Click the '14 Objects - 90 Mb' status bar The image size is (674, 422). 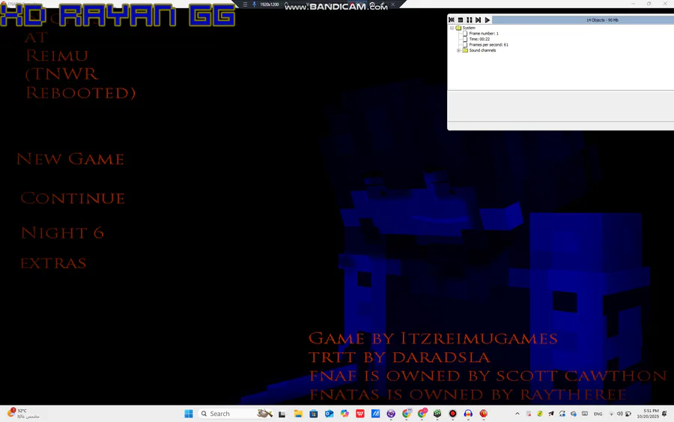[x=602, y=20]
